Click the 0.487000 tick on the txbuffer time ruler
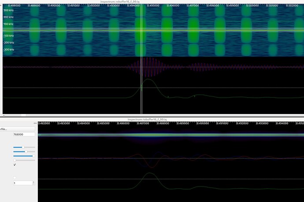 pyautogui.click(x=143, y=123)
